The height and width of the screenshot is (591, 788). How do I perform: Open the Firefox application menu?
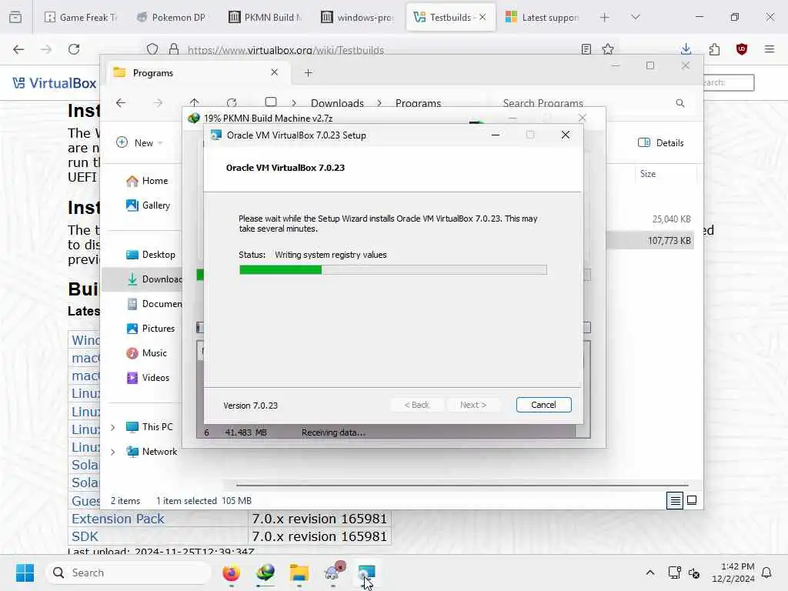(x=770, y=49)
